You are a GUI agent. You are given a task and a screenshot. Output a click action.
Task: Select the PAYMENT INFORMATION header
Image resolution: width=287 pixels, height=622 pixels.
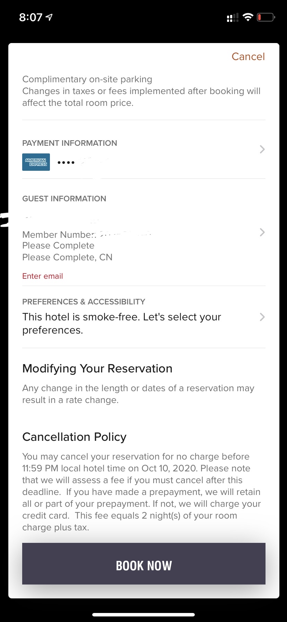(70, 143)
